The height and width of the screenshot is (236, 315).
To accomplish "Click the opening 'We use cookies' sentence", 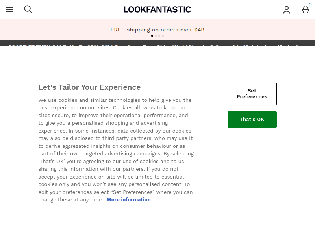I will point(115,104).
